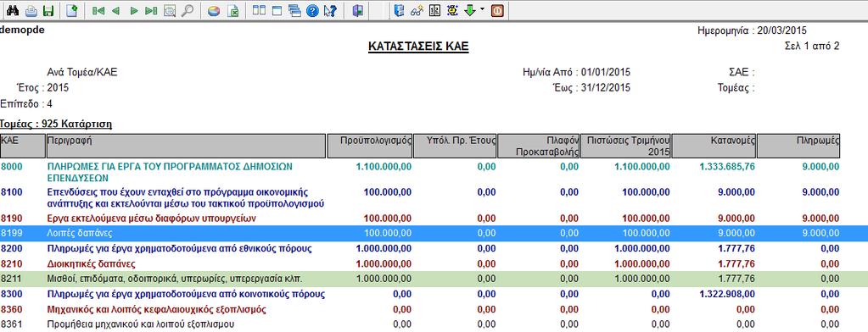
Task: Click the yellow clock icon
Action: tap(452, 10)
